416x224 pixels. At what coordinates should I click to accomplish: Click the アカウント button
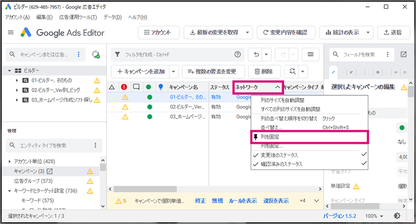158,32
